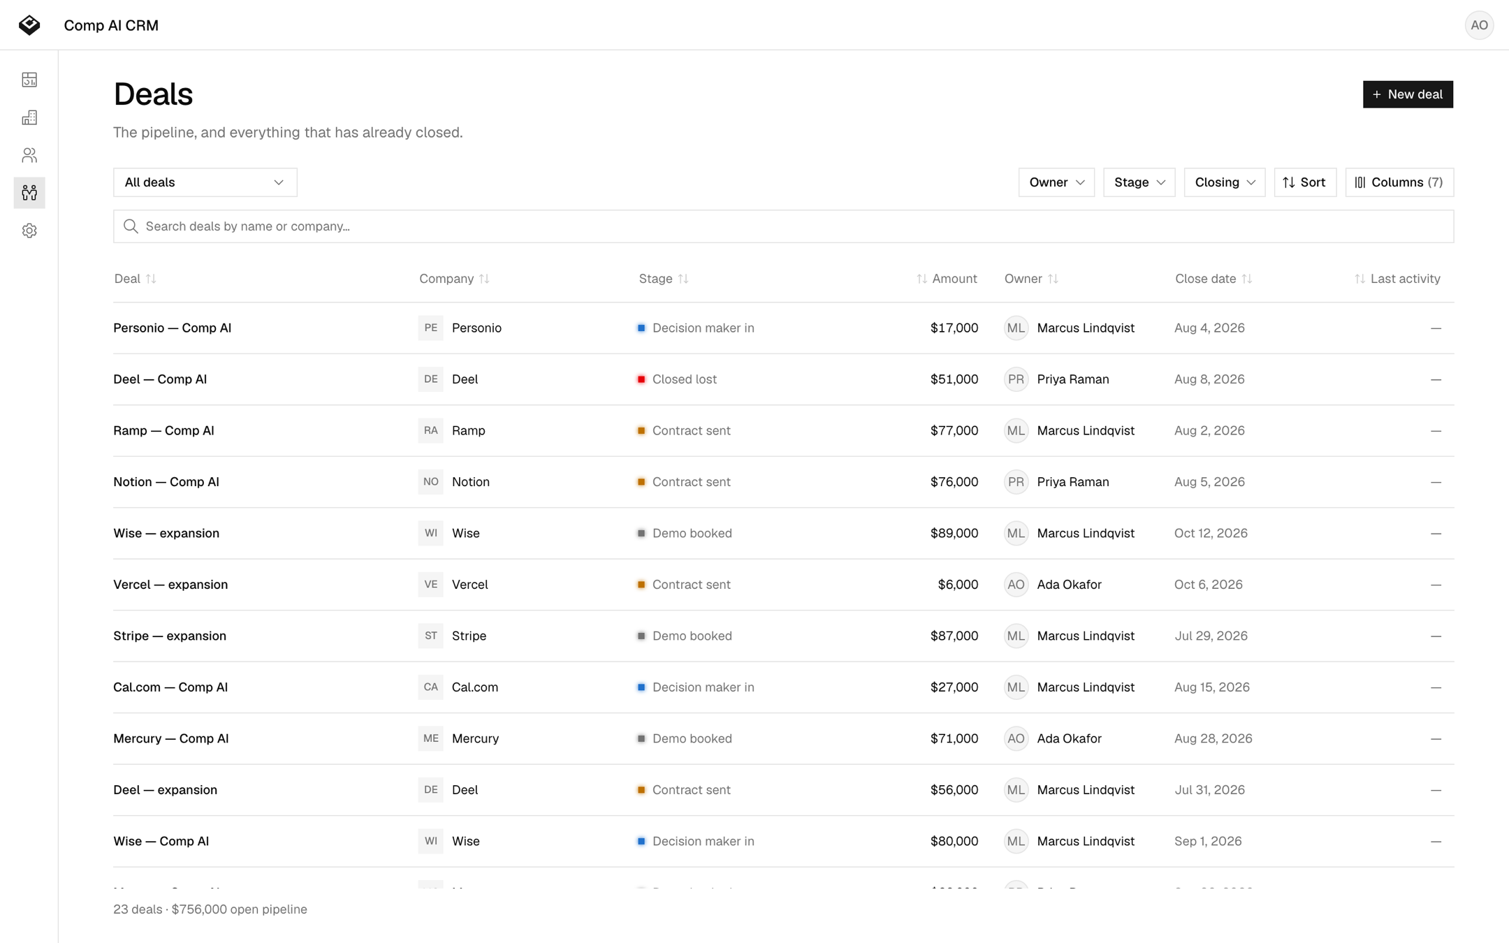Sort by the Close date column arrows
This screenshot has width=1509, height=943.
1247,279
